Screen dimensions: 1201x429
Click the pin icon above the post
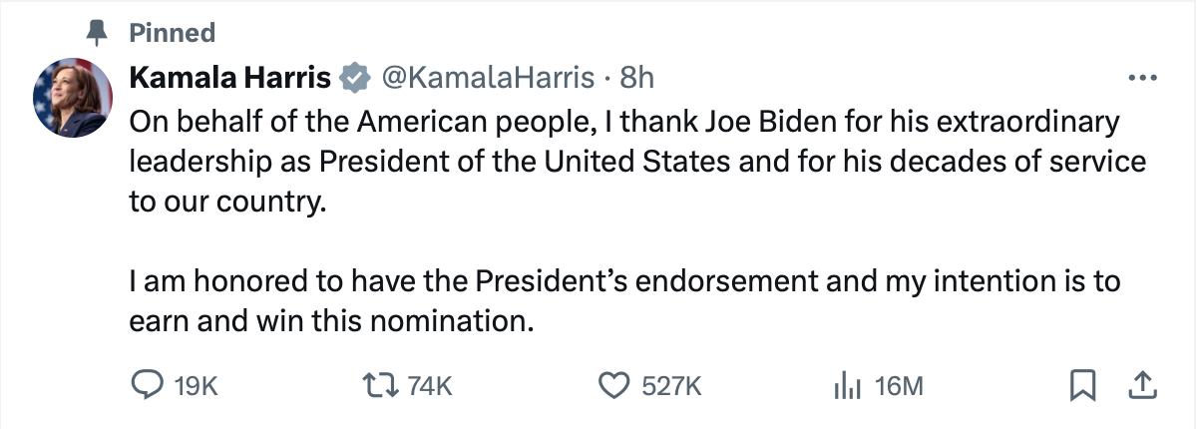[98, 34]
